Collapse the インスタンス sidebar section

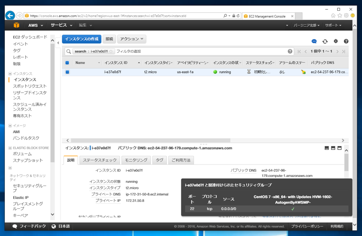[x=10, y=74]
